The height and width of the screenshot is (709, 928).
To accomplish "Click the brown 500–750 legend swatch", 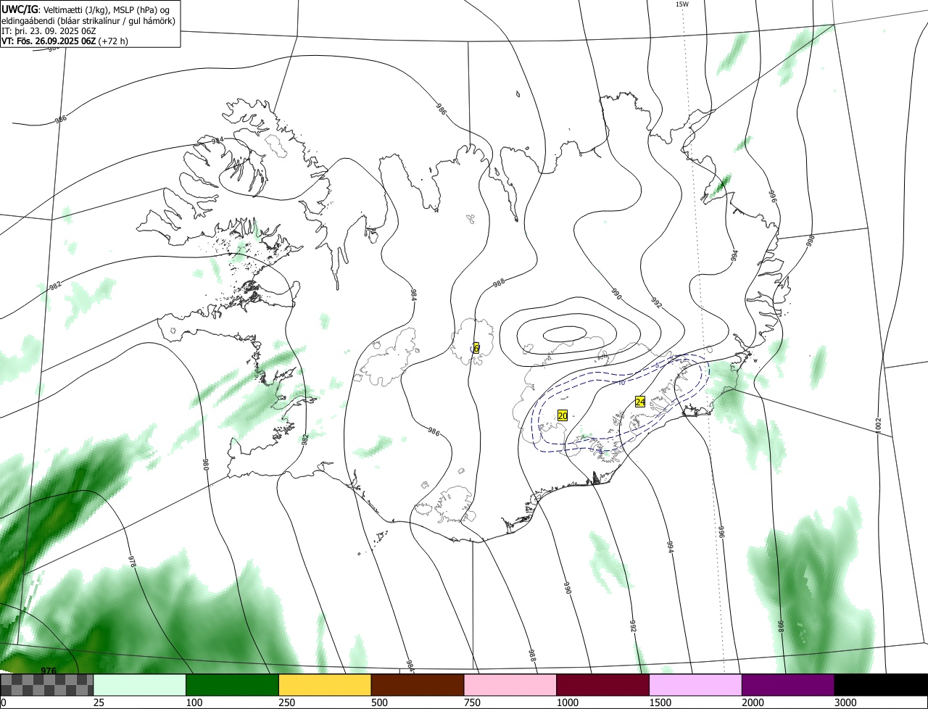I will [418, 684].
